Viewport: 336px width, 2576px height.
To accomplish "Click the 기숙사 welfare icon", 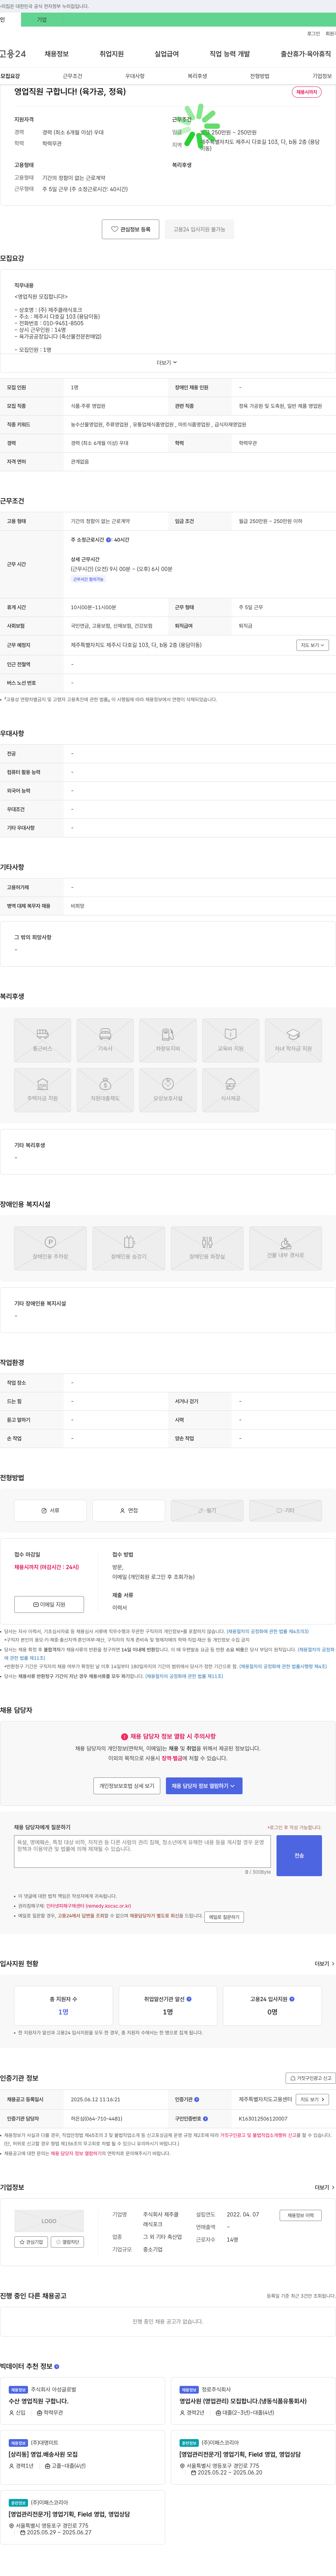I will coord(105,1040).
